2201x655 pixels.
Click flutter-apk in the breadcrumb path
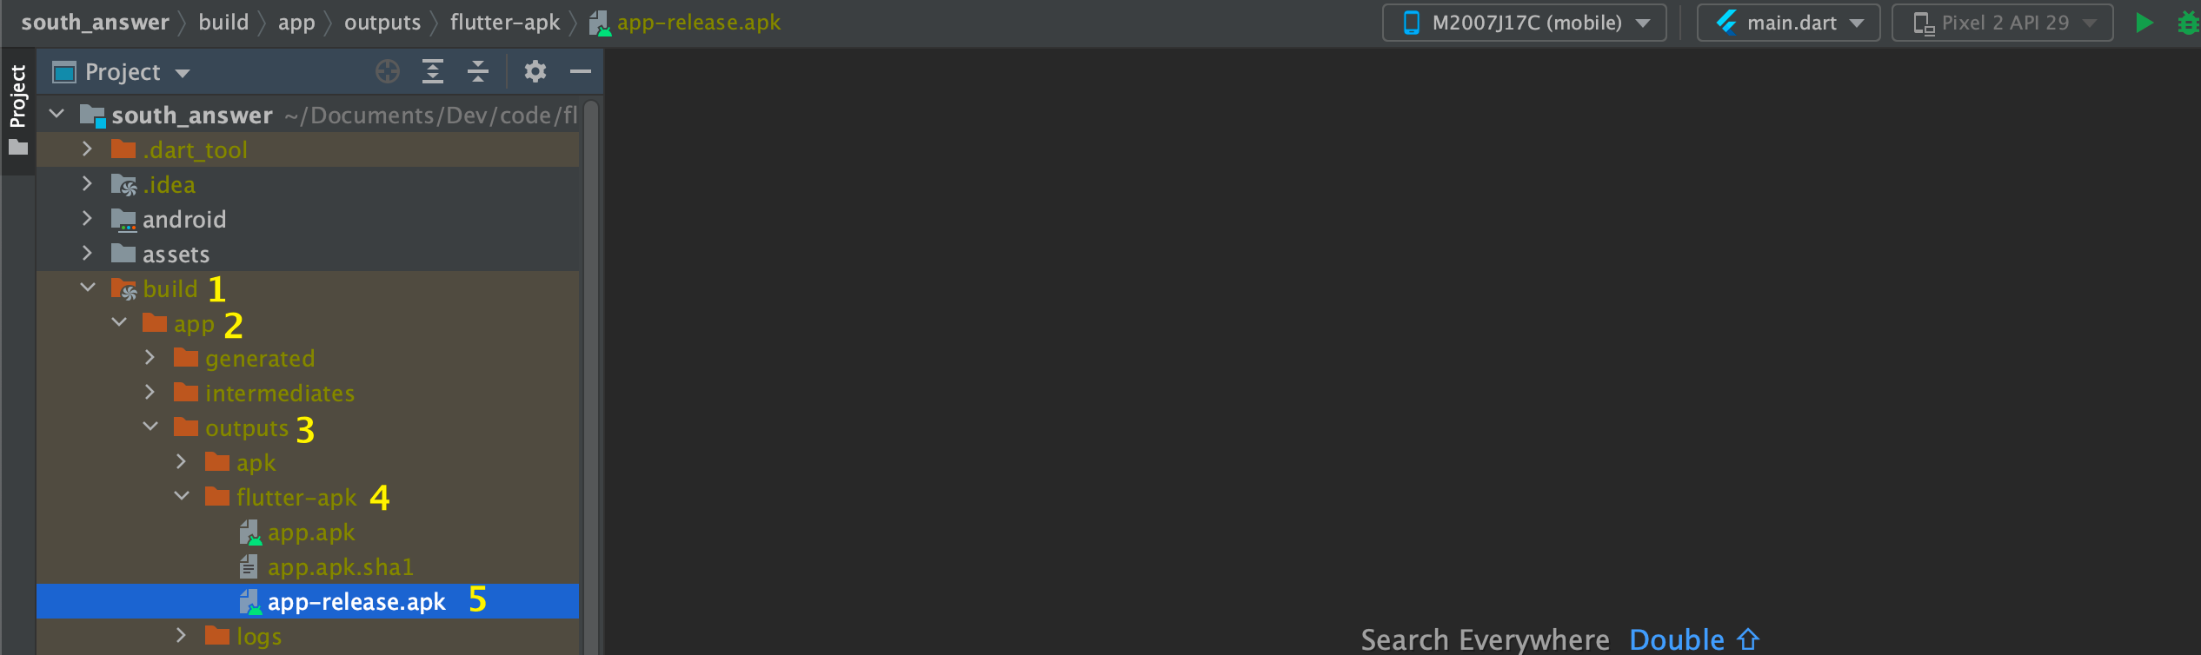point(505,23)
